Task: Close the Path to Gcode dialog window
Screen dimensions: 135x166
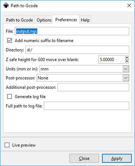Action: click(129, 5)
